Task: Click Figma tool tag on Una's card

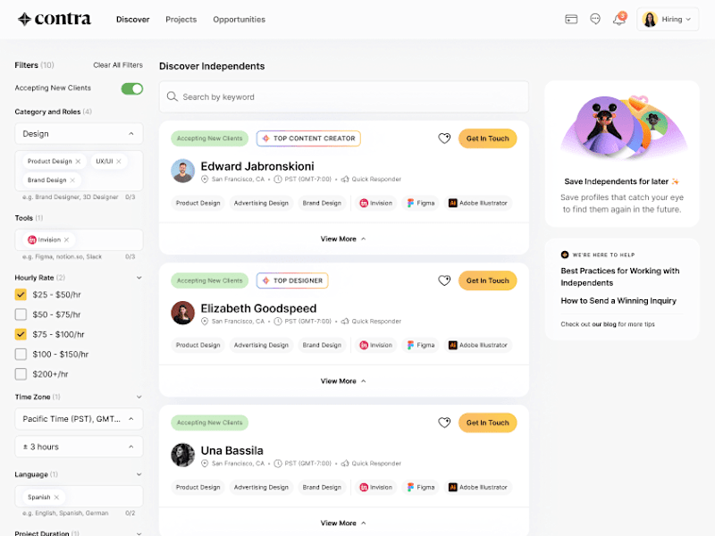Action: [420, 487]
